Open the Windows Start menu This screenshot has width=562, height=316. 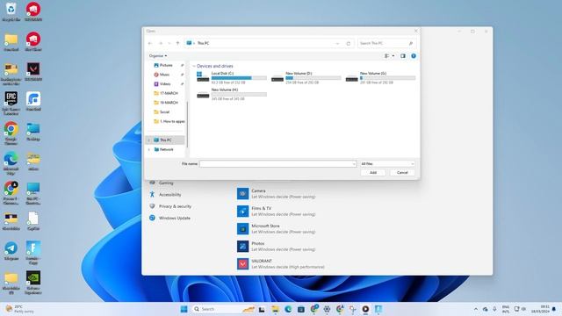coord(184,309)
